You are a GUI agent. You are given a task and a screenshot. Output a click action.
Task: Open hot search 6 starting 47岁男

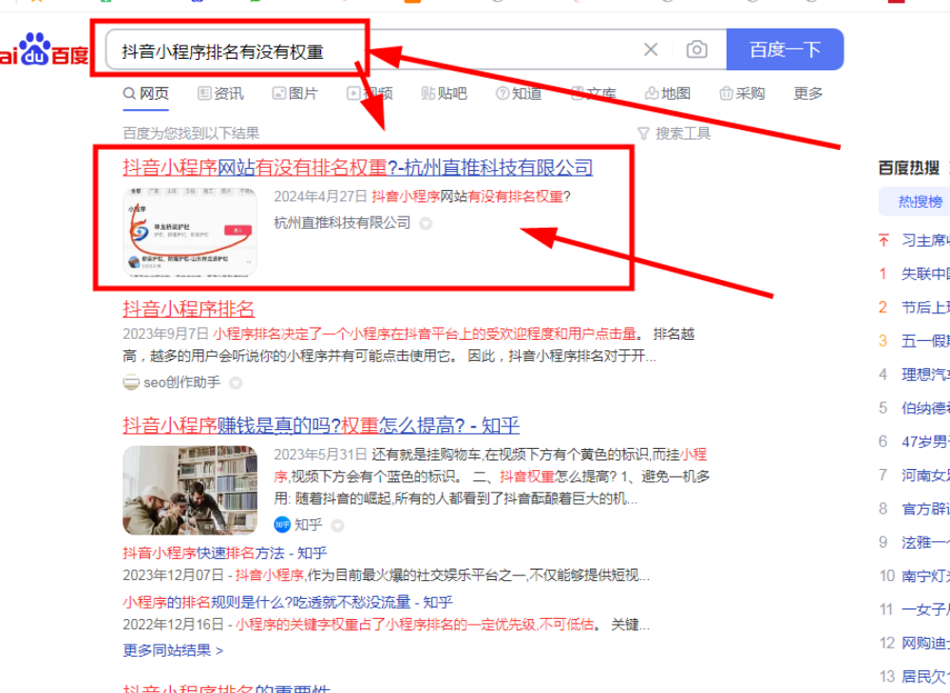coord(925,441)
